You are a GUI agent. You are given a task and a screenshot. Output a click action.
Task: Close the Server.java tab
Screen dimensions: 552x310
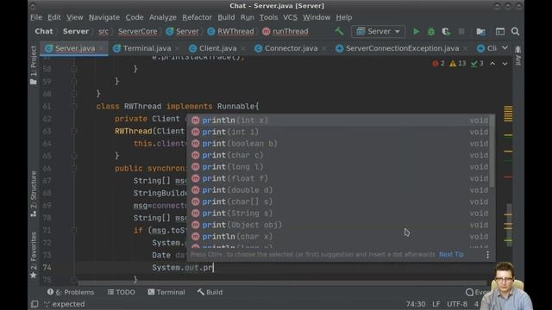(102, 48)
